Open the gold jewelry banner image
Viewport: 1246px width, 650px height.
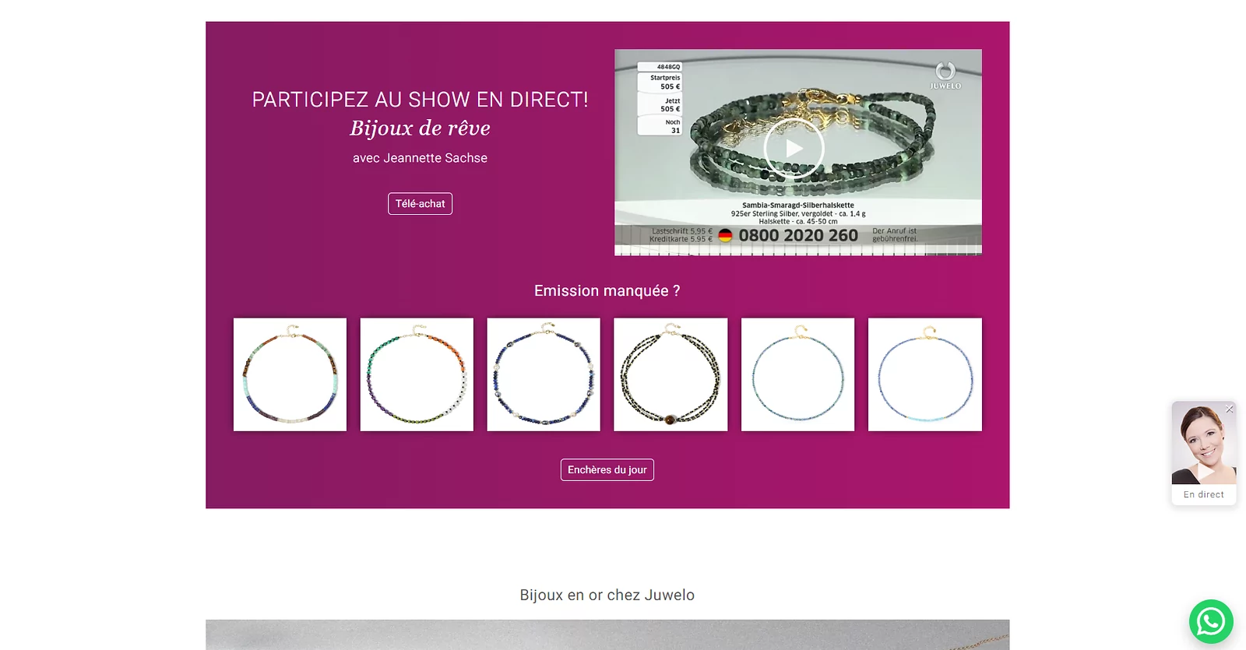[x=607, y=634]
